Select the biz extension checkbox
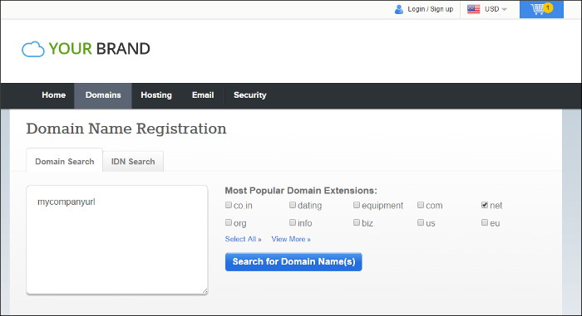Image resolution: width=582 pixels, height=316 pixels. (x=357, y=222)
